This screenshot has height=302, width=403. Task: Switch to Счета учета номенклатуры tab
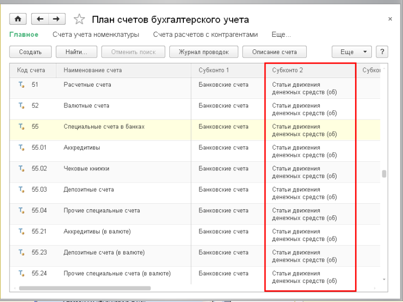(96, 35)
